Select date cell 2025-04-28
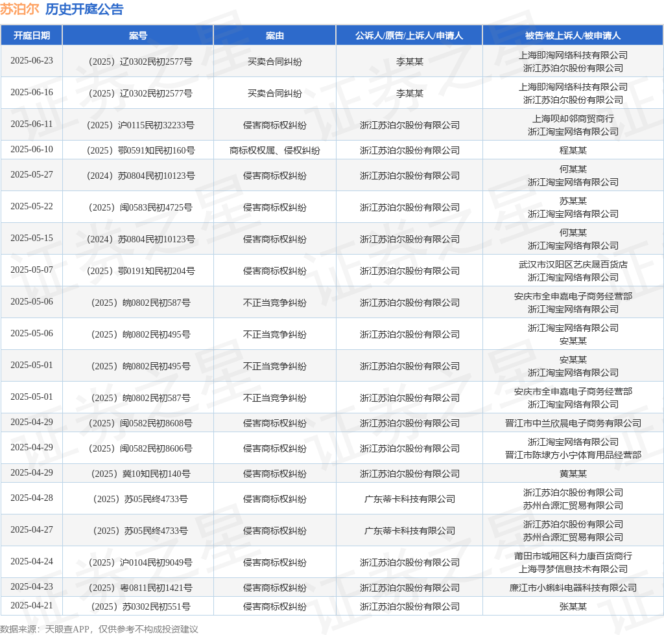This screenshot has width=664, height=635. [x=32, y=498]
